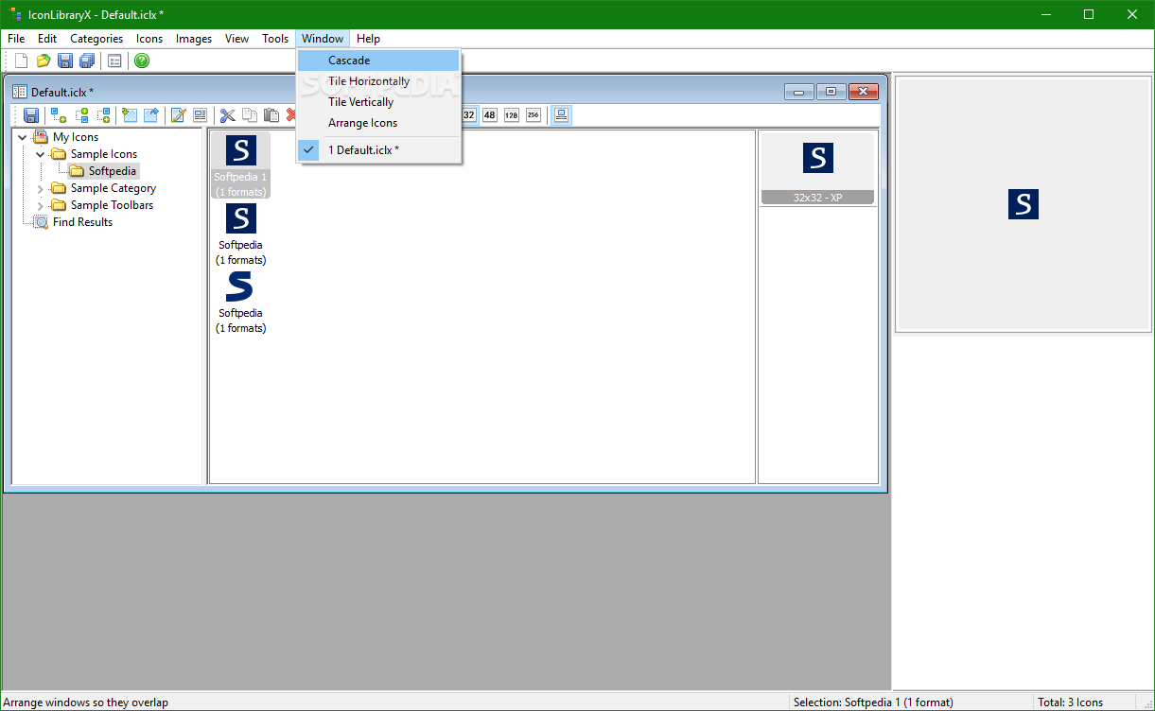Open the Images menu

coord(194,39)
